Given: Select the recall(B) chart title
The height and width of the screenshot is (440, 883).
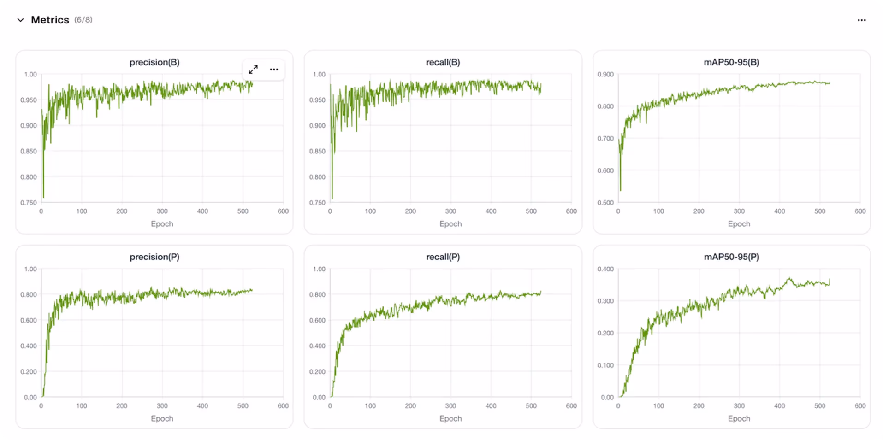Looking at the screenshot, I should click(443, 62).
